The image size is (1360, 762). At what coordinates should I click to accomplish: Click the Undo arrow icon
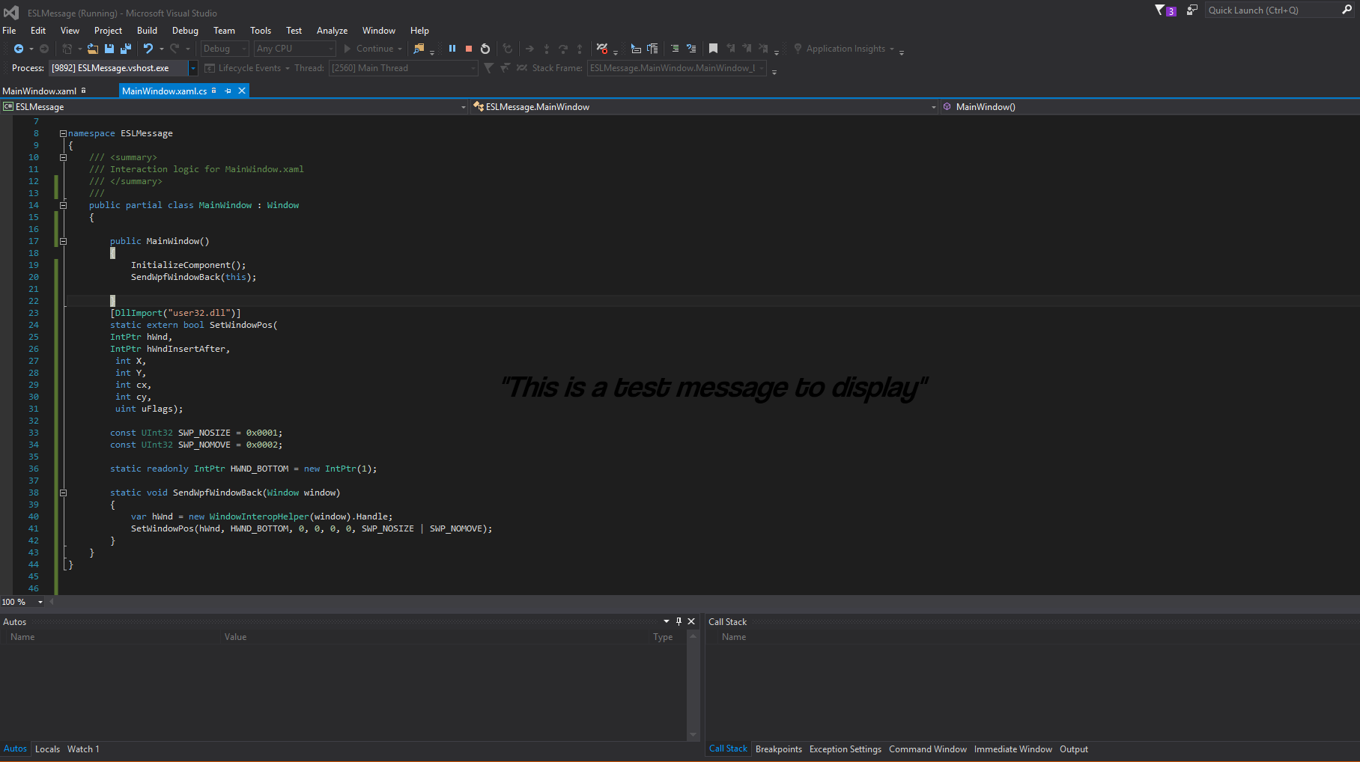pos(148,49)
